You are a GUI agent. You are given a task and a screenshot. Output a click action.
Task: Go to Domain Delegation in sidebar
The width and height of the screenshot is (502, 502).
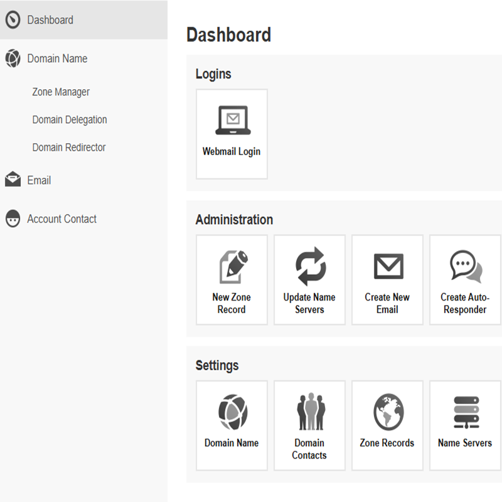(x=70, y=120)
